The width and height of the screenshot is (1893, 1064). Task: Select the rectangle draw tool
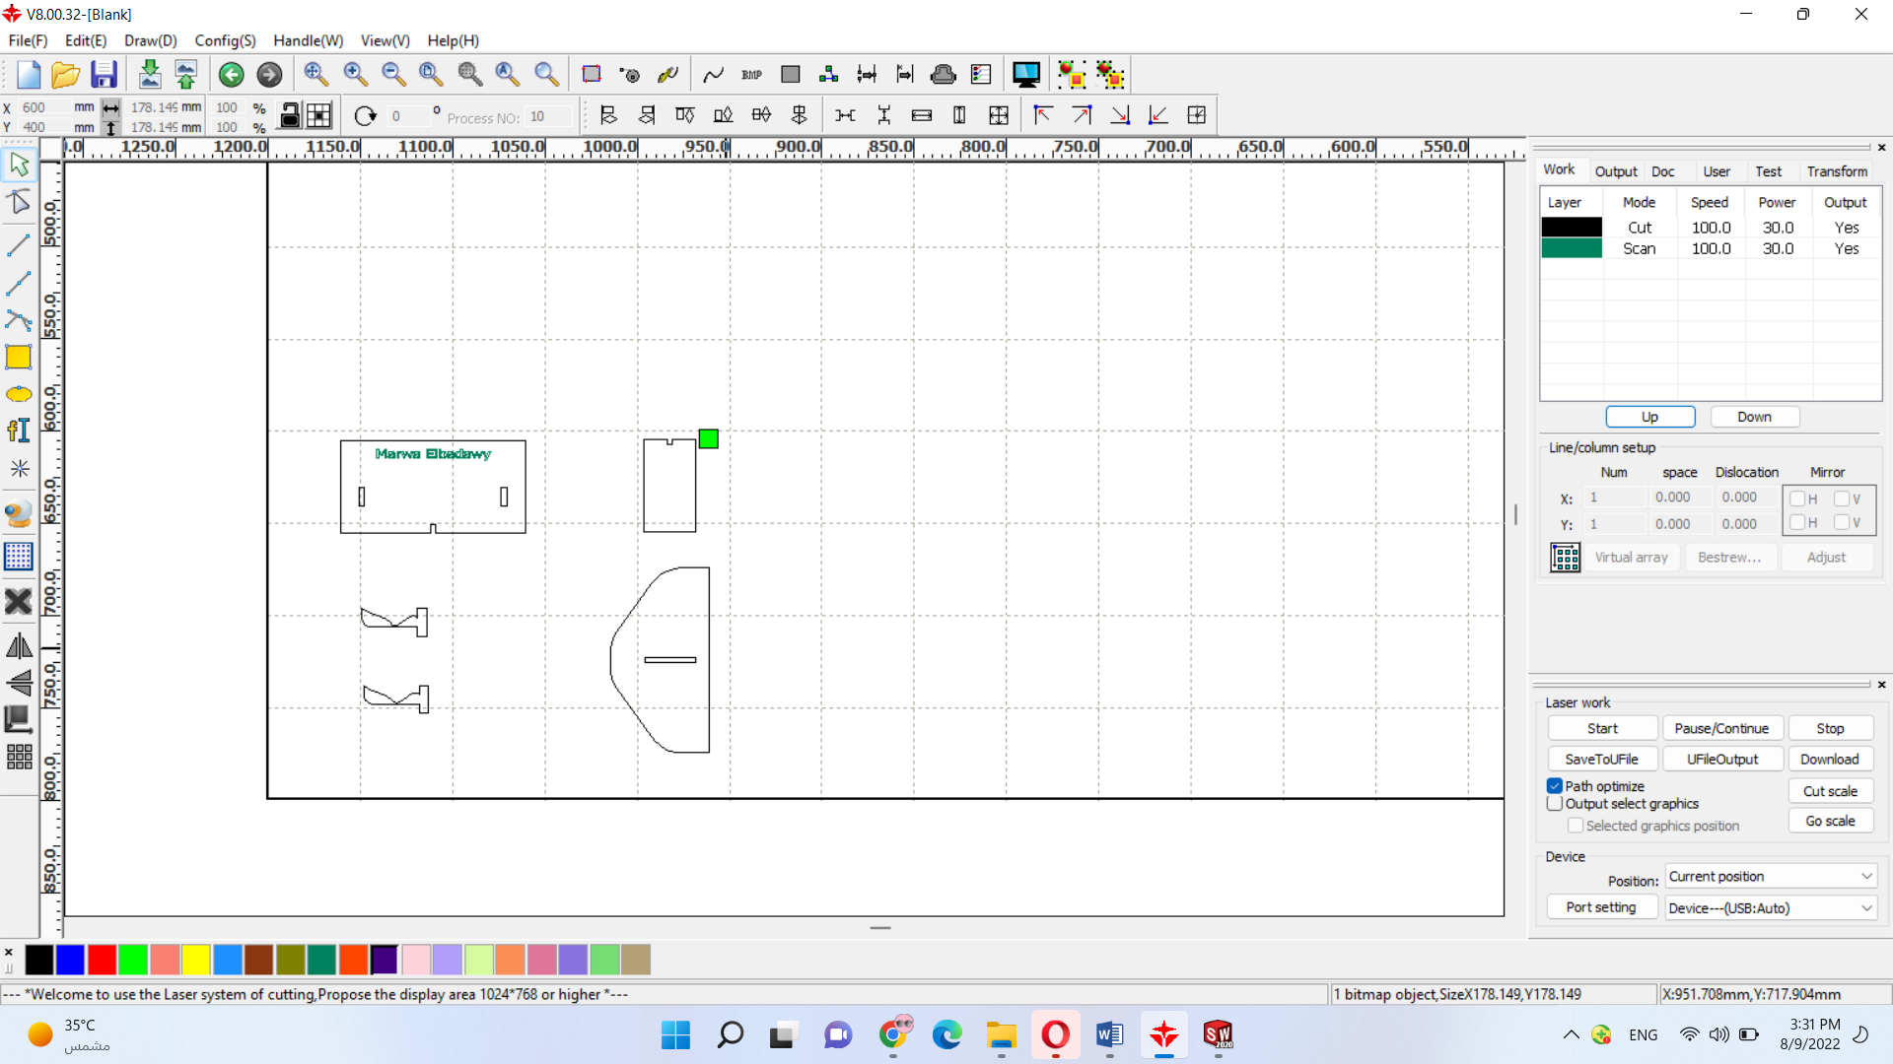point(19,358)
